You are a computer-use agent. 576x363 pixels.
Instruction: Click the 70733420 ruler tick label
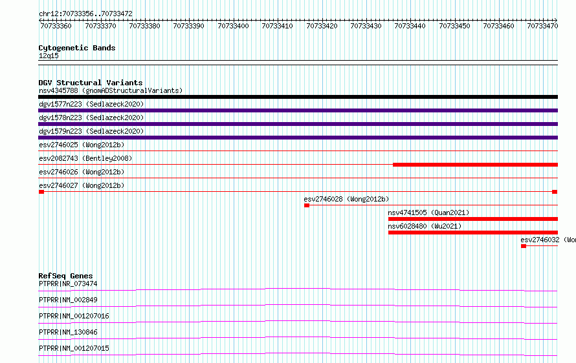(322, 26)
